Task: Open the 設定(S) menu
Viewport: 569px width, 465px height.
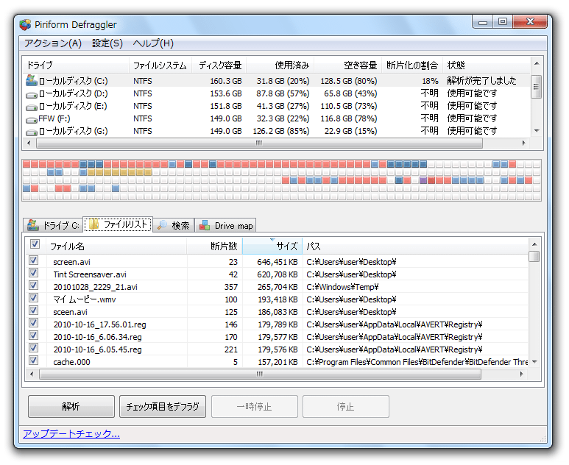Action: [x=107, y=43]
